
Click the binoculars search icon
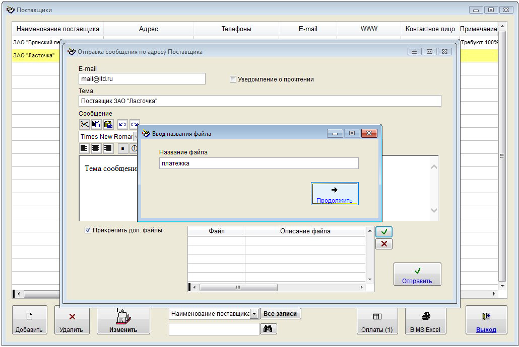268,329
